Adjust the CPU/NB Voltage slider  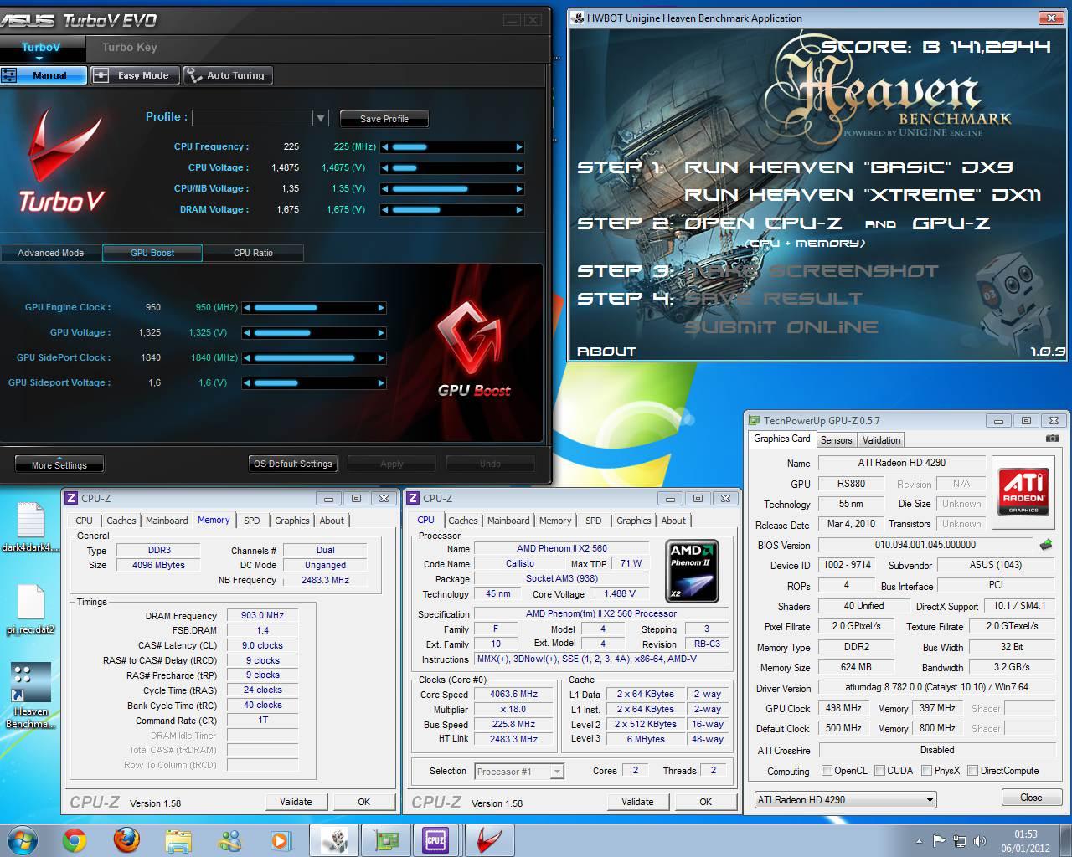point(452,189)
